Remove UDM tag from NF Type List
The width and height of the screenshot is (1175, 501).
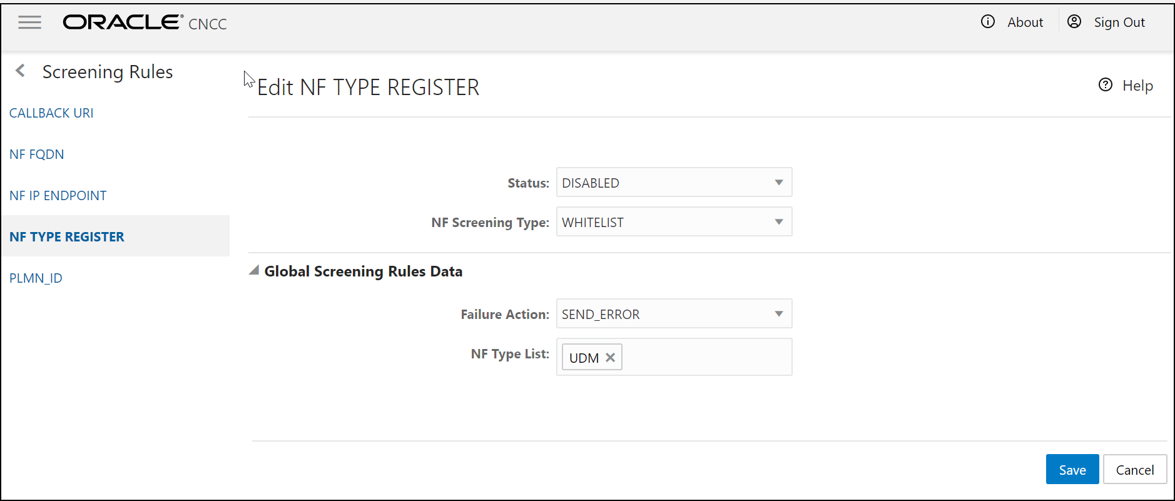610,358
